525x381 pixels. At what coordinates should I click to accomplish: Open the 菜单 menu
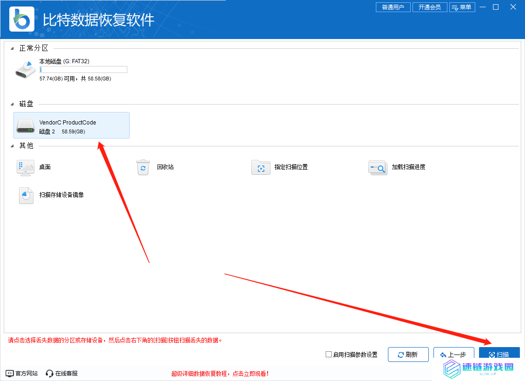pos(462,7)
